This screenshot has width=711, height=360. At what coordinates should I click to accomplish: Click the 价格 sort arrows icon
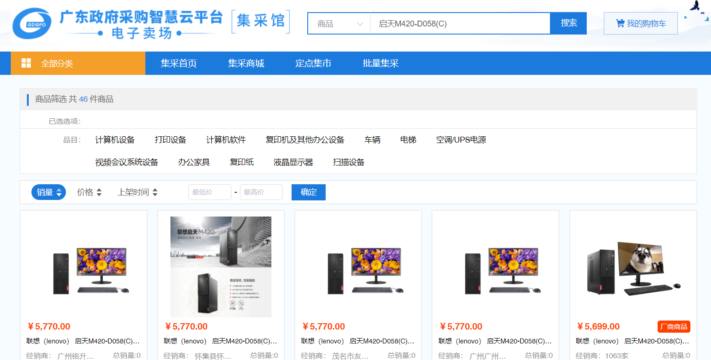point(99,192)
